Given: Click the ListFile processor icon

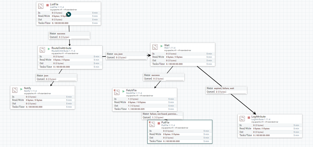Looking at the screenshot, I should coord(41,6).
